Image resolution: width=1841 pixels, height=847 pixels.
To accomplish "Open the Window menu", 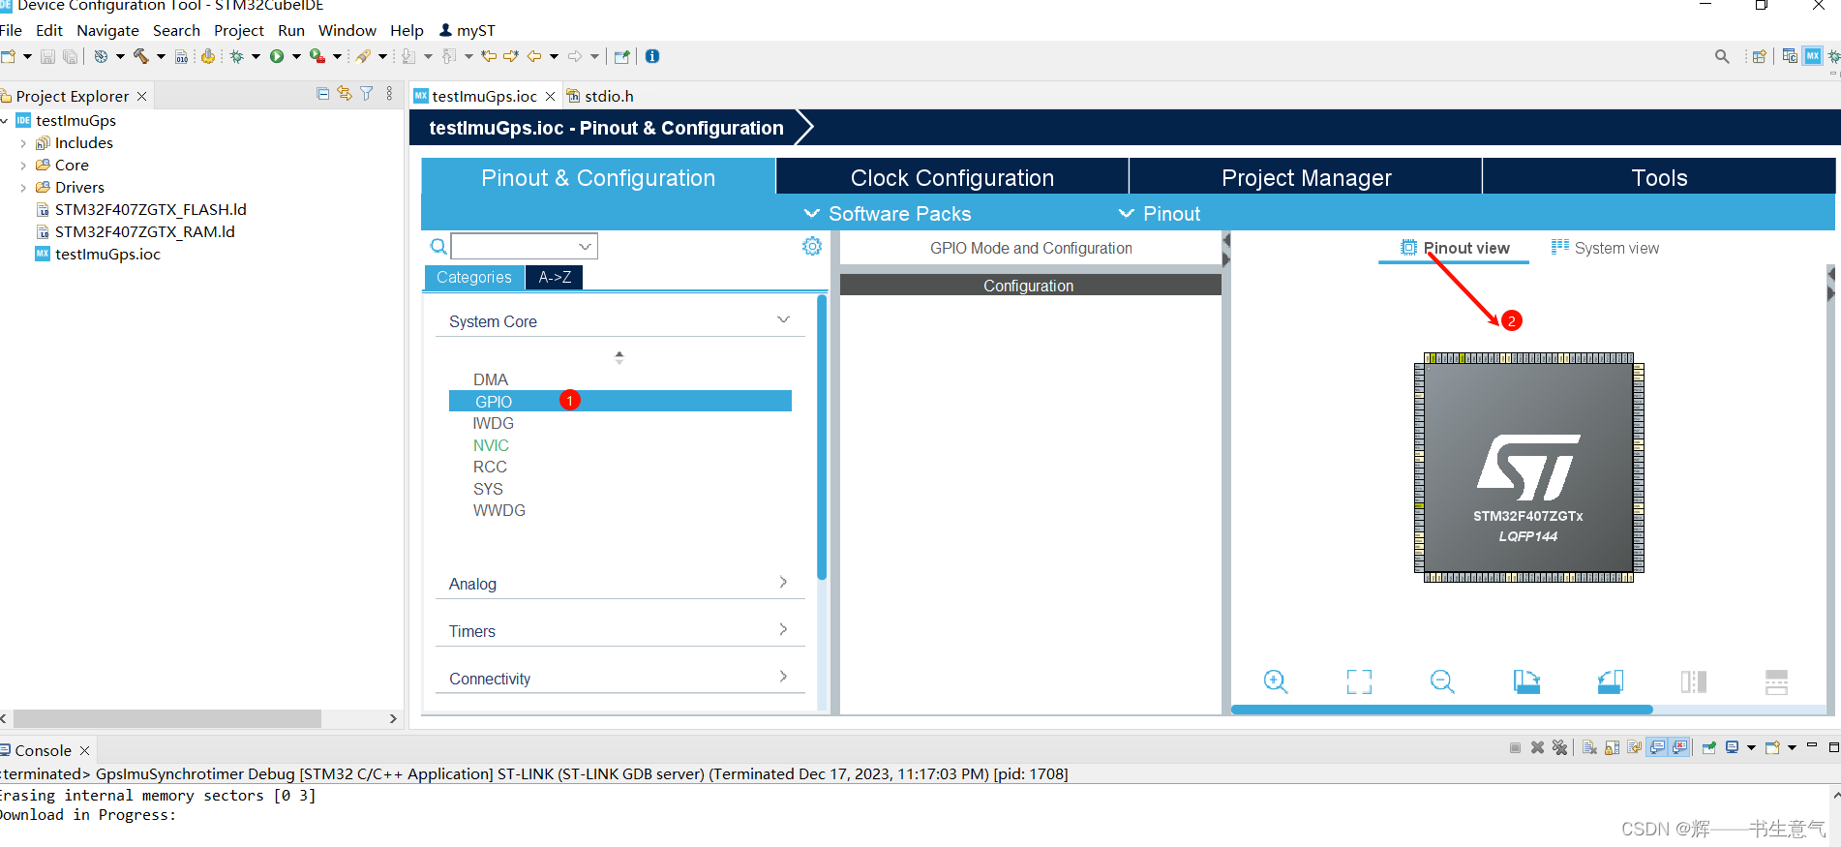I will (347, 31).
